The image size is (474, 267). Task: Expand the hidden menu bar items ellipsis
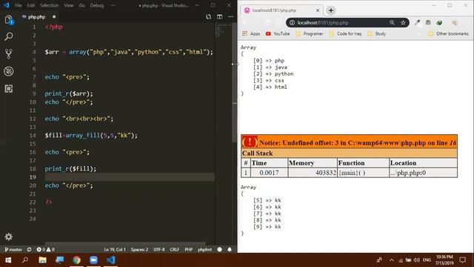(113, 5)
